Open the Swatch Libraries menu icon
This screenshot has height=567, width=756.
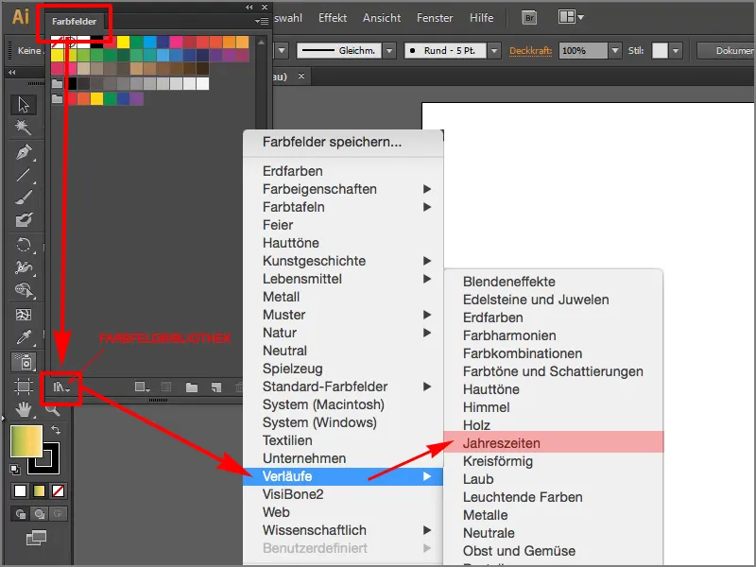pyautogui.click(x=60, y=388)
